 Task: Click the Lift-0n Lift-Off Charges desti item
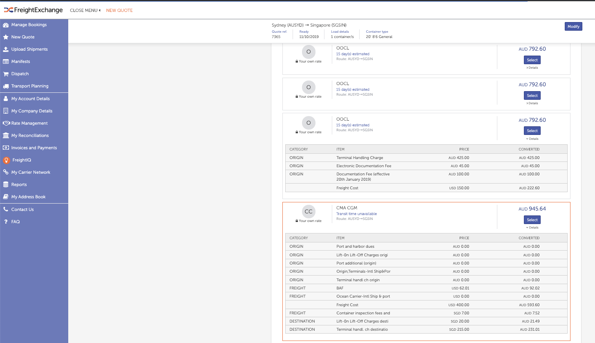pyautogui.click(x=362, y=321)
